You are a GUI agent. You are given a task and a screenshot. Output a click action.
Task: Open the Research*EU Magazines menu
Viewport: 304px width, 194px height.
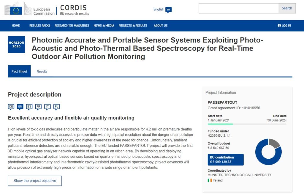coord(72,26)
